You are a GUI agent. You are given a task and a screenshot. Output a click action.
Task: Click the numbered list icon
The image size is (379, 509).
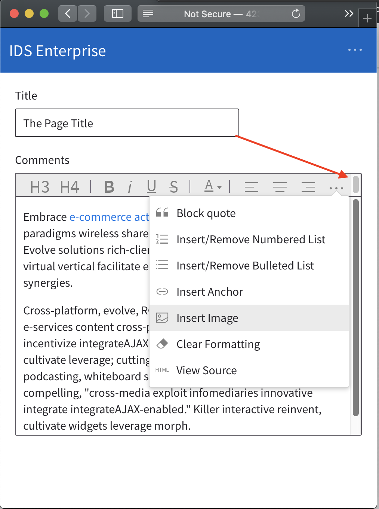[x=162, y=239]
